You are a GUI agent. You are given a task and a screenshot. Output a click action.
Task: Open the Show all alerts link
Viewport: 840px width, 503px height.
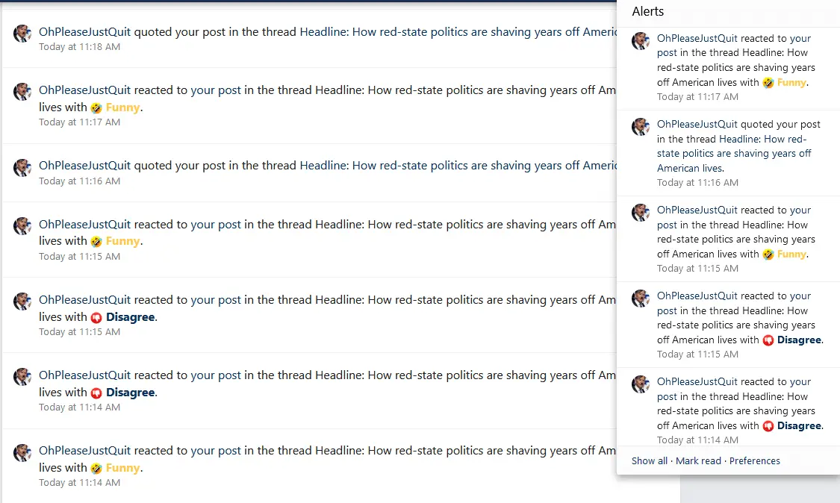click(x=650, y=461)
